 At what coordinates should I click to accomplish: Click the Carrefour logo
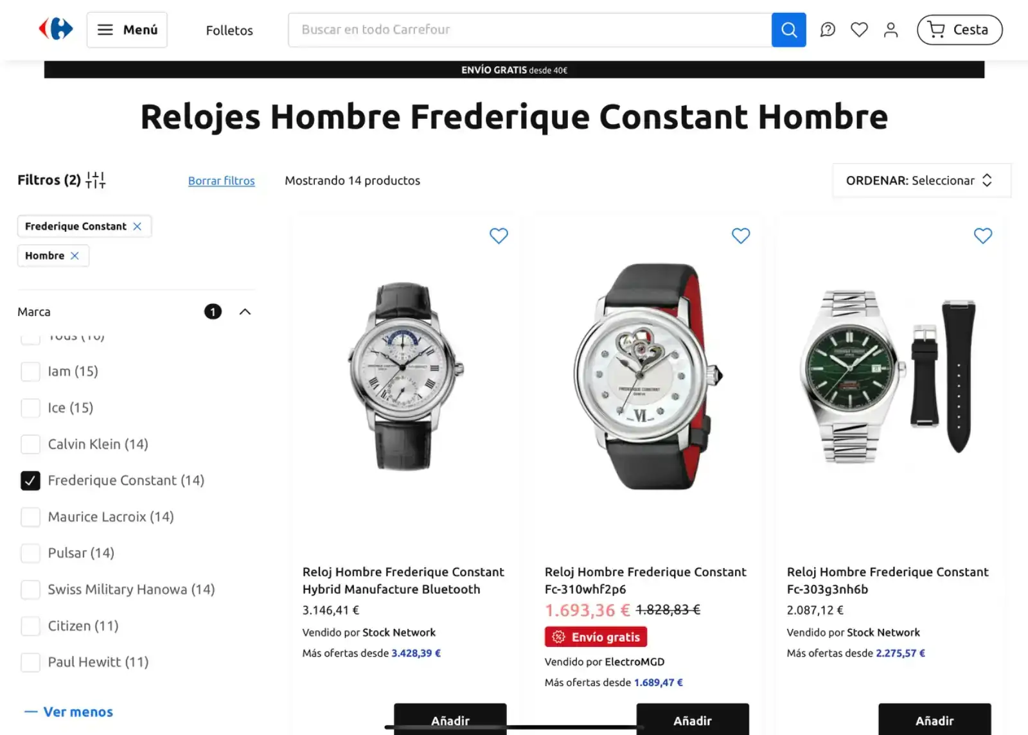tap(56, 29)
